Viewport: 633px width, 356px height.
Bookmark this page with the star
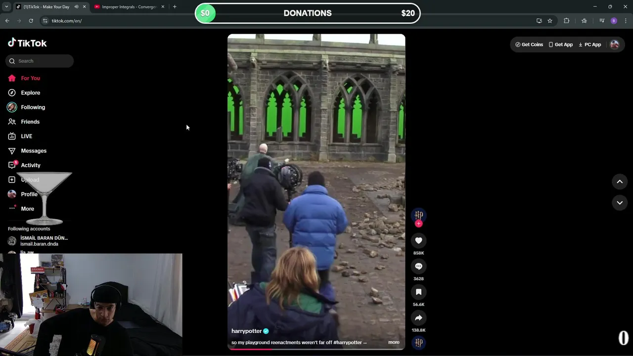[550, 21]
